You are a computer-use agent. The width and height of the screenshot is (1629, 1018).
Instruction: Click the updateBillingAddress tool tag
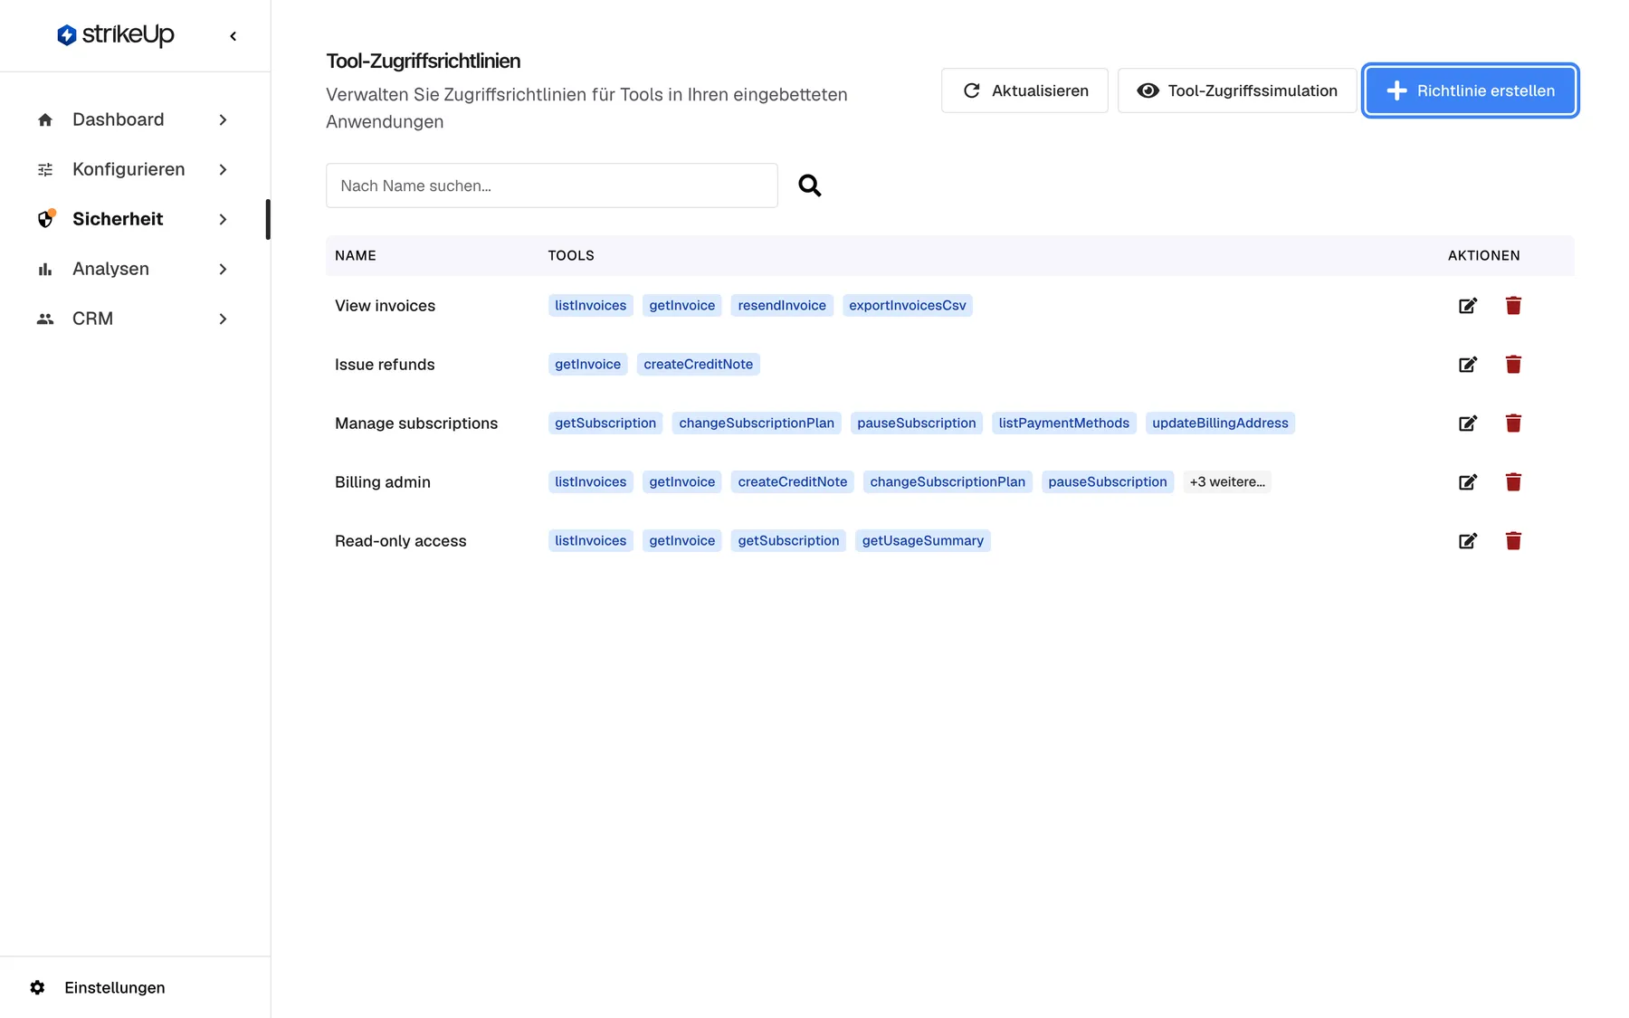coord(1220,423)
